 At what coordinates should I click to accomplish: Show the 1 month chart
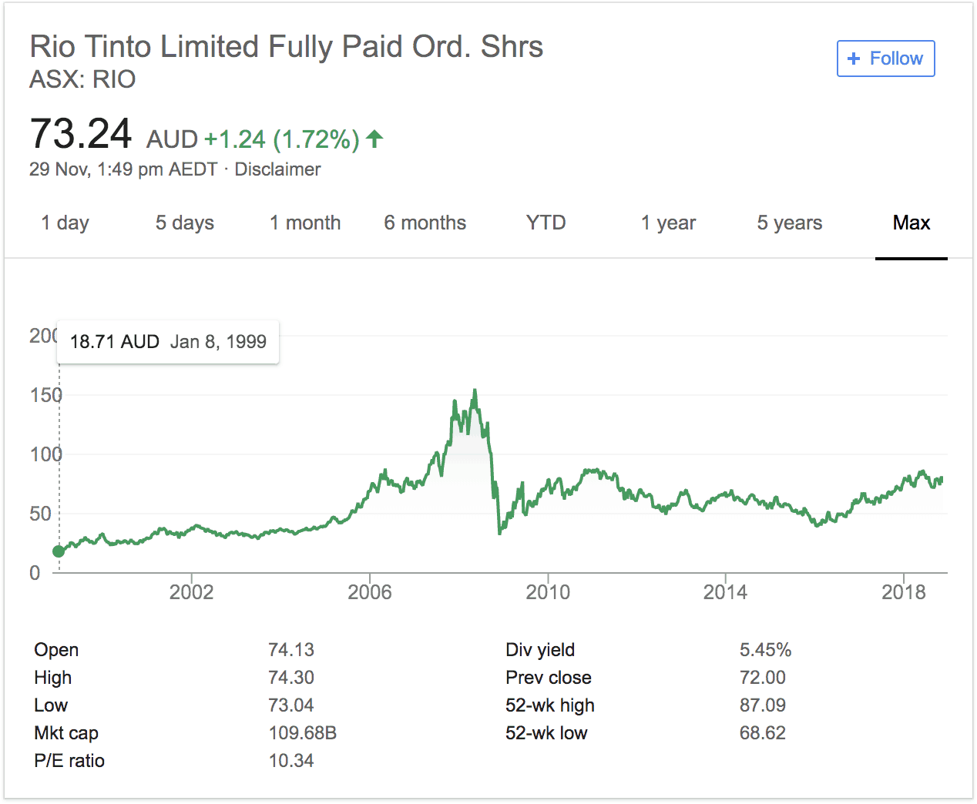tap(305, 223)
